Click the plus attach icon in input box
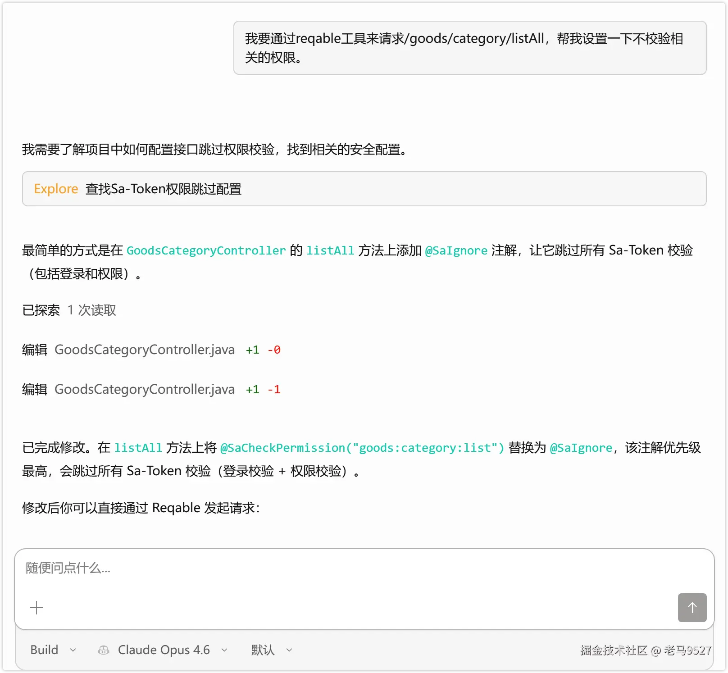The width and height of the screenshot is (728, 673). [36, 608]
